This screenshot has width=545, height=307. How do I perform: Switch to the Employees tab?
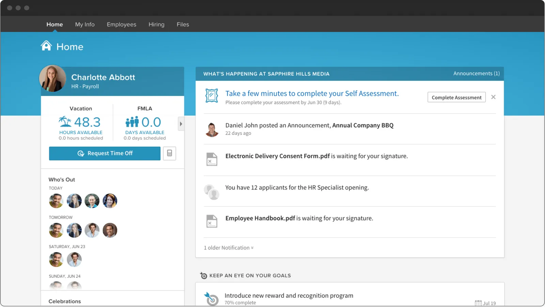(121, 24)
